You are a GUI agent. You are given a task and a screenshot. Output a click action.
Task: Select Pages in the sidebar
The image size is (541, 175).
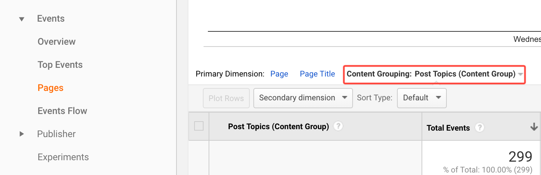(x=51, y=88)
